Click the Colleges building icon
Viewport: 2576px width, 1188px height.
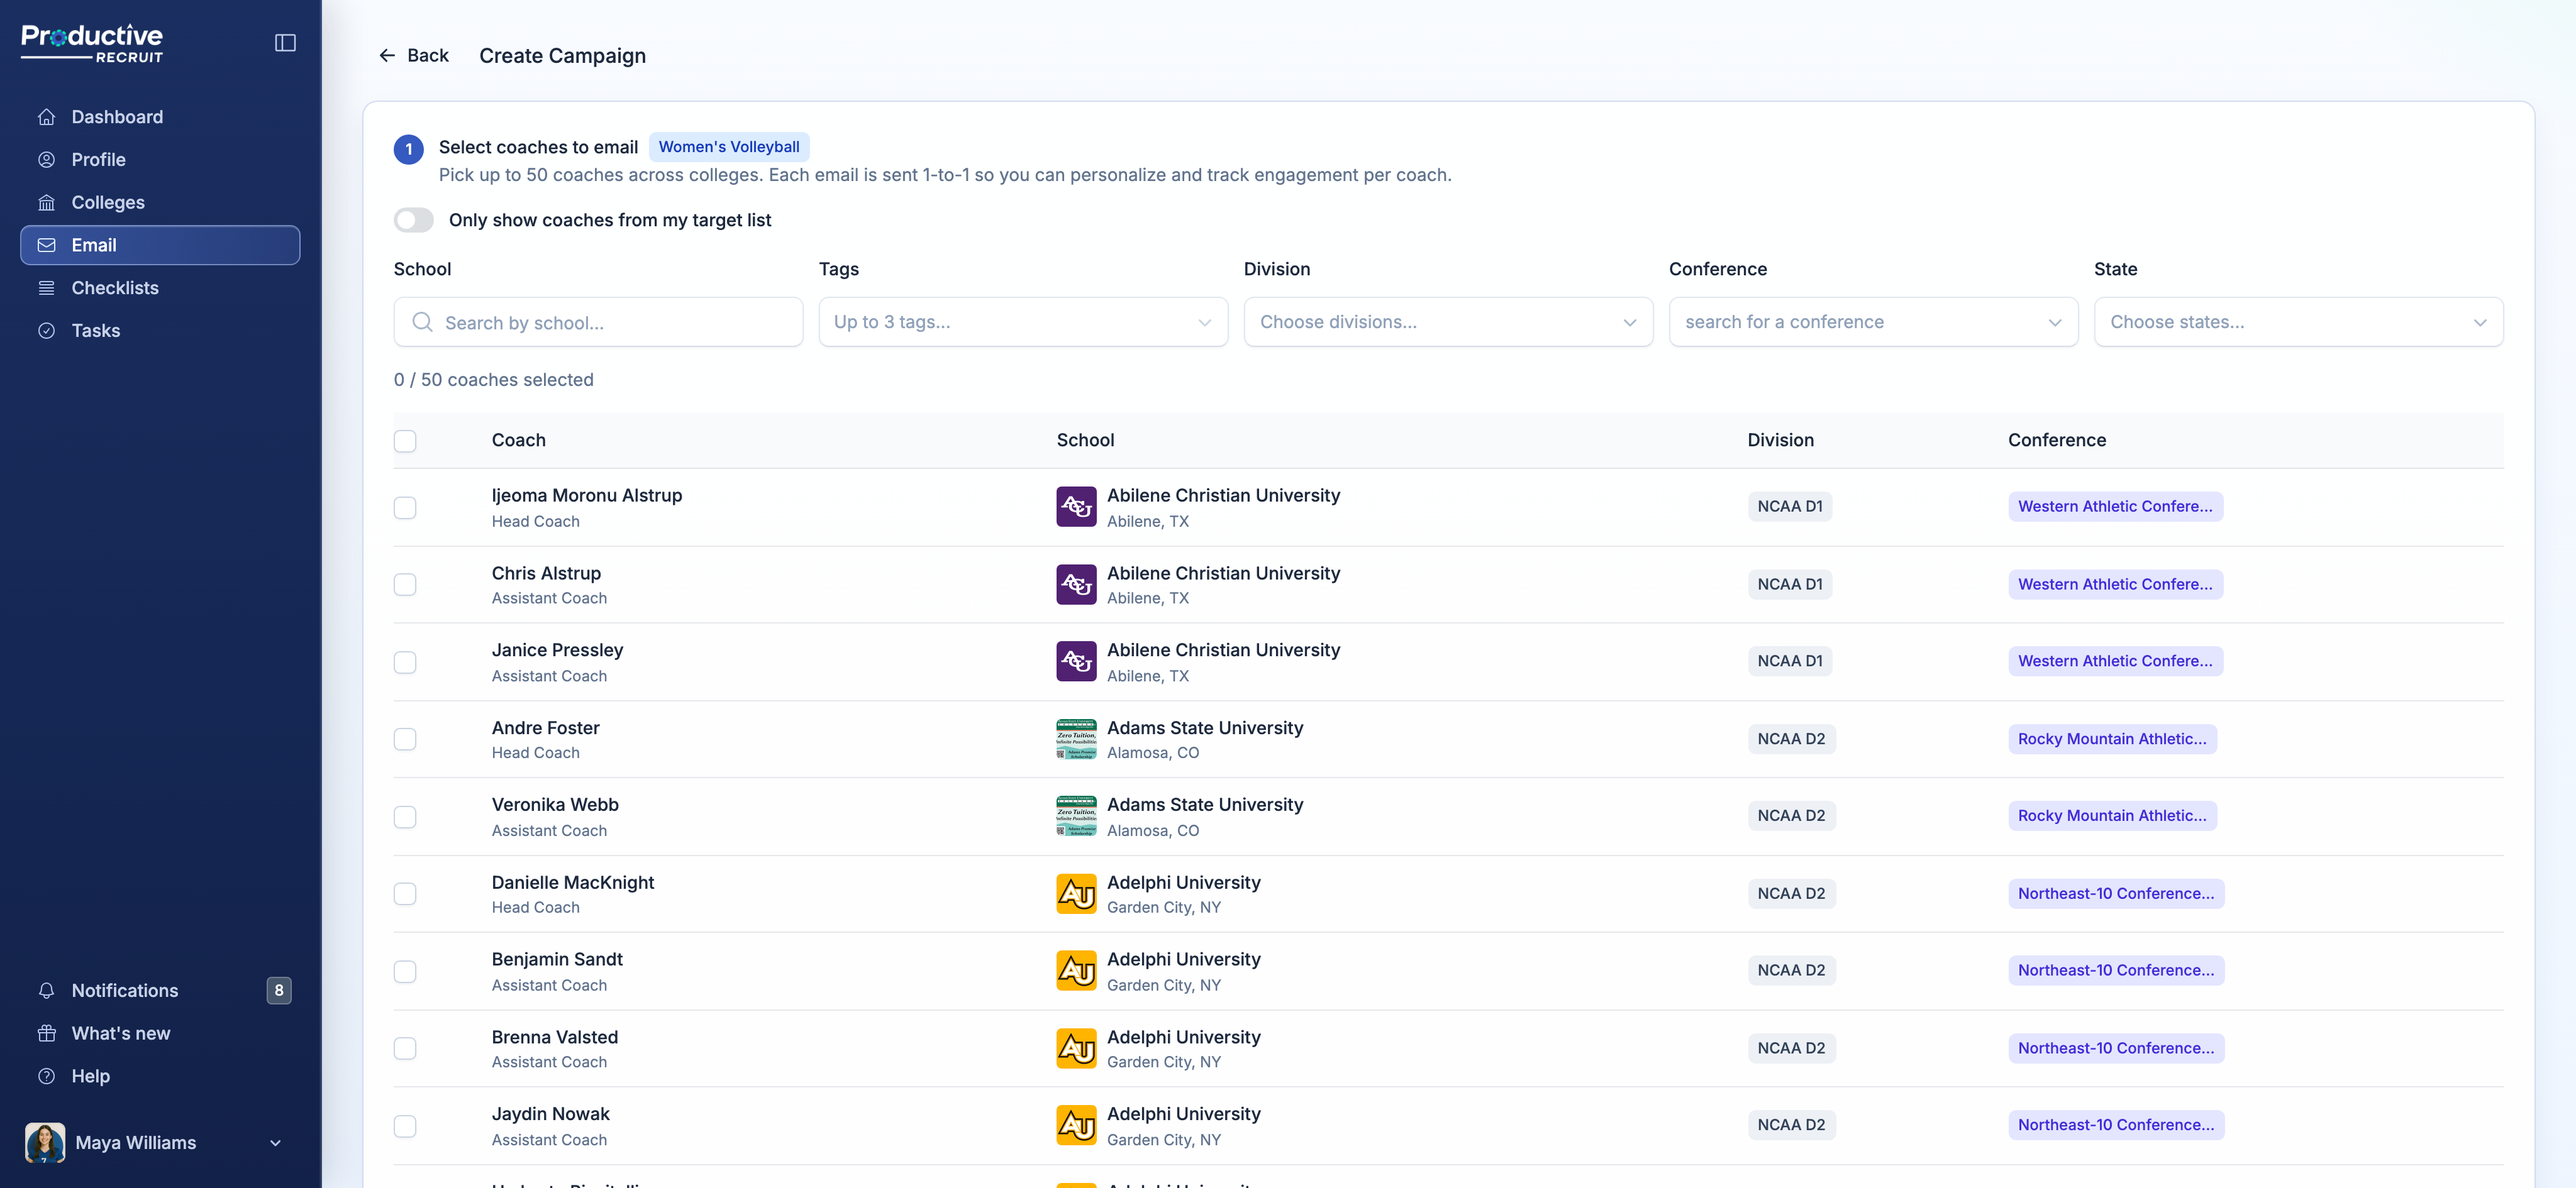(46, 203)
